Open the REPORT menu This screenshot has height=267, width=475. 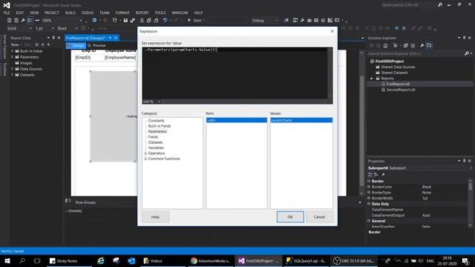click(142, 13)
